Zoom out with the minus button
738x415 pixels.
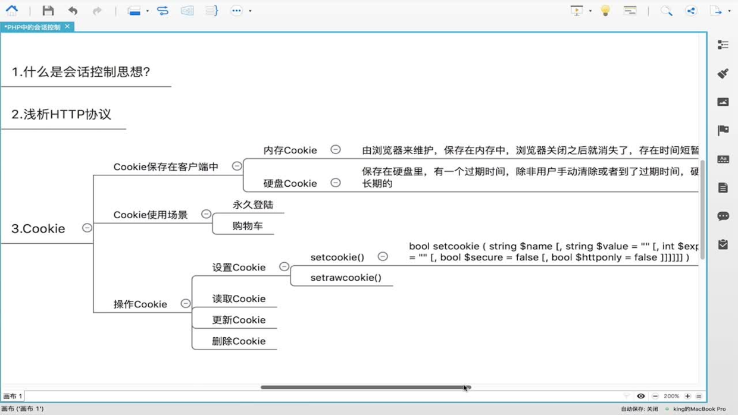(x=655, y=396)
